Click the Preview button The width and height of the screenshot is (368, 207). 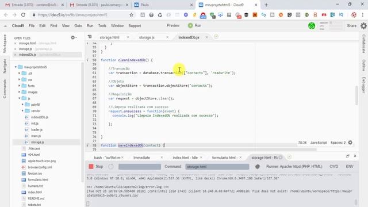coord(173,25)
